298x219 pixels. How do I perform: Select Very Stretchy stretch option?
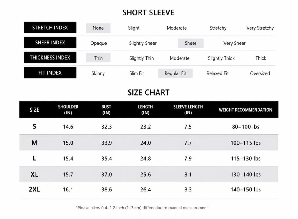click(x=260, y=28)
